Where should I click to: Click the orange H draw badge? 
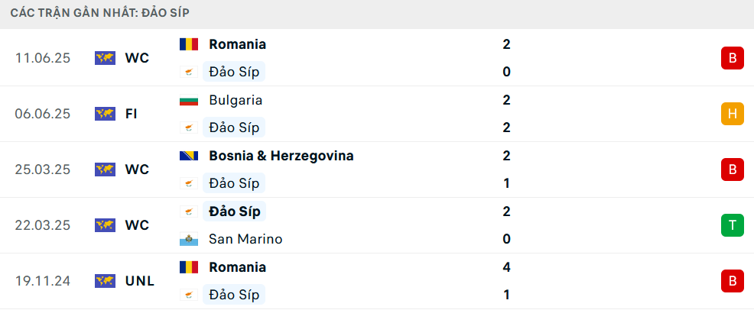click(x=732, y=114)
